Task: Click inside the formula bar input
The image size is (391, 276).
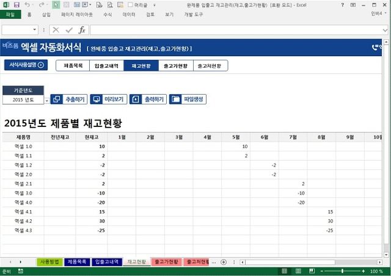Action: pos(236,30)
